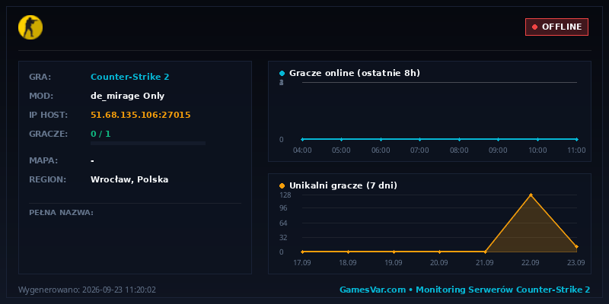Click the 11:00 time axis label
The height and width of the screenshot is (304, 609).
576,150
